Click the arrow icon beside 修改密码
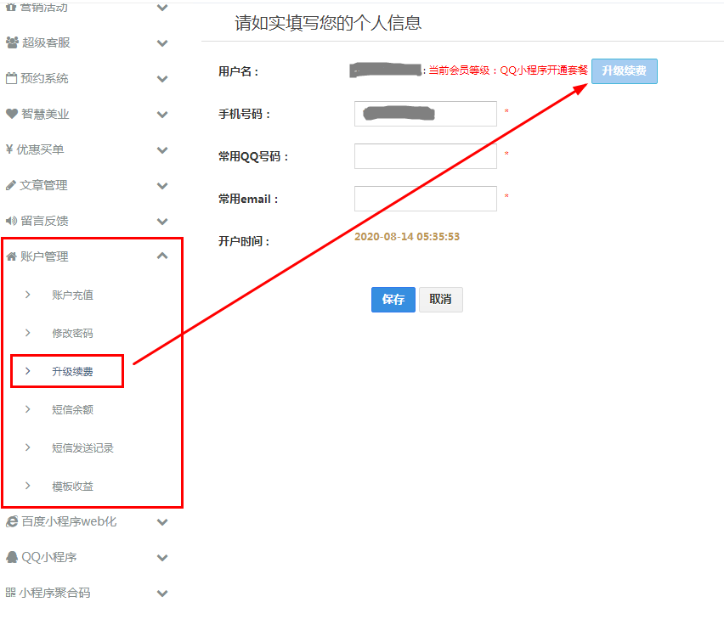The height and width of the screenshot is (619, 724). point(28,333)
